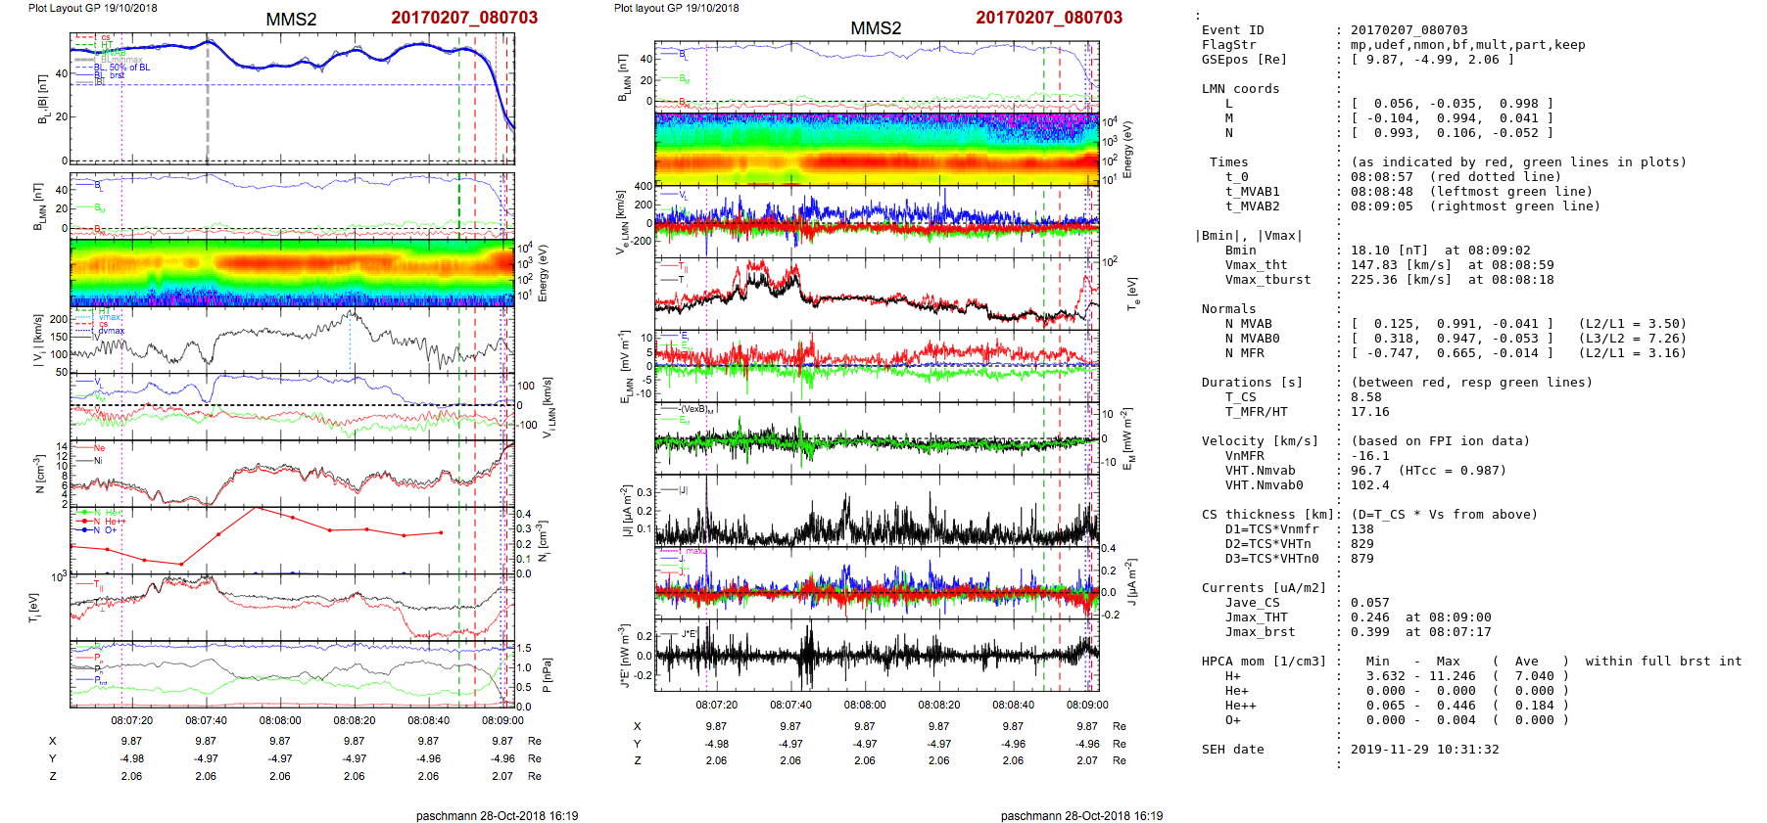Select the red event ID above right plot
Viewport: 1767px width, 823px height.
[x=1049, y=18]
